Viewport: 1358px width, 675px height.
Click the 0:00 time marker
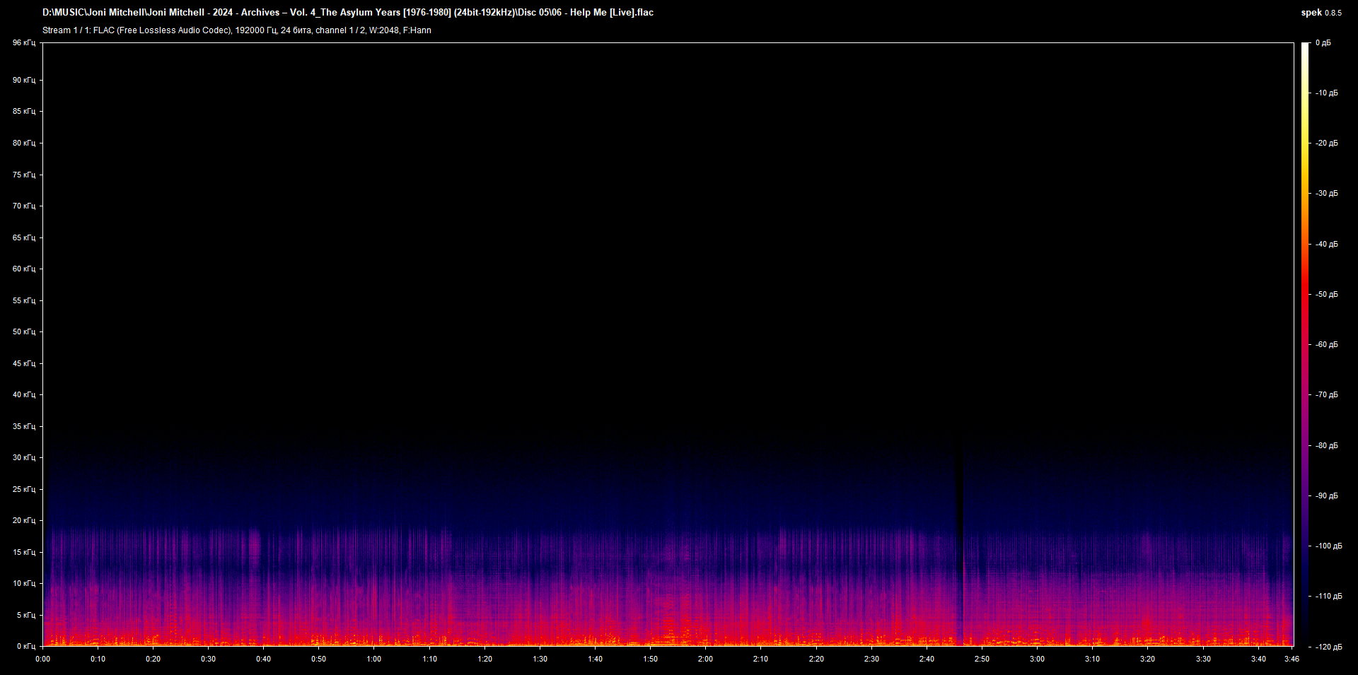[x=43, y=658]
